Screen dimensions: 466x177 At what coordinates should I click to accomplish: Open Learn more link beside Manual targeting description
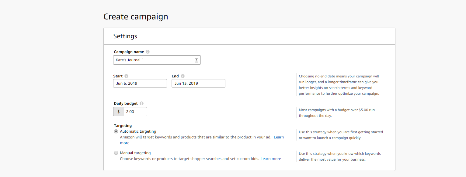(271, 159)
